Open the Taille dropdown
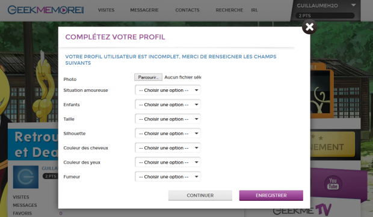The image size is (373, 217). click(x=168, y=119)
